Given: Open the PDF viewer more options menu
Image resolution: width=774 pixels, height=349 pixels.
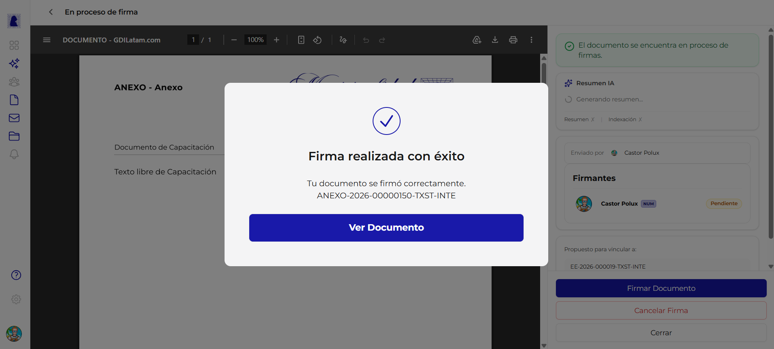Looking at the screenshot, I should pos(531,40).
